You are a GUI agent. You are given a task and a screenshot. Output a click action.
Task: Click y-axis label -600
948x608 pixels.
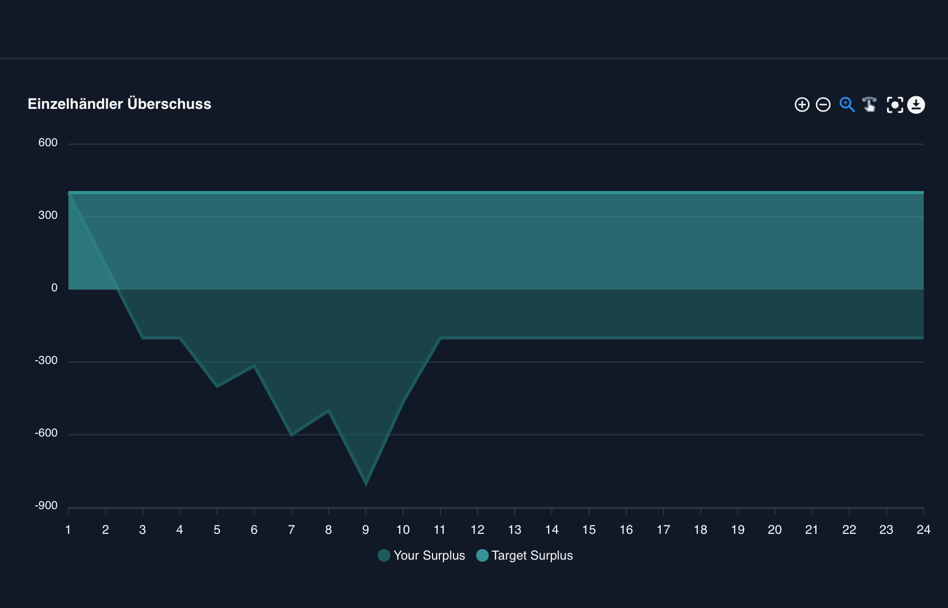pos(46,433)
